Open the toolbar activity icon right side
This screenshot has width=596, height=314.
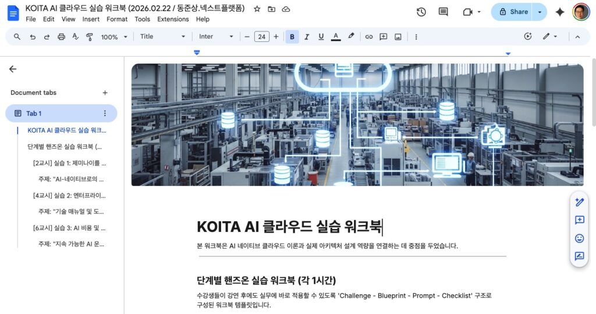pos(527,37)
